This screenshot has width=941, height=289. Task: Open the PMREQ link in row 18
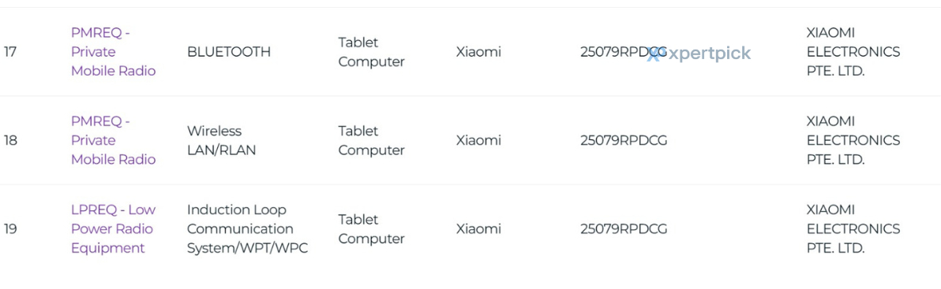pyautogui.click(x=114, y=141)
